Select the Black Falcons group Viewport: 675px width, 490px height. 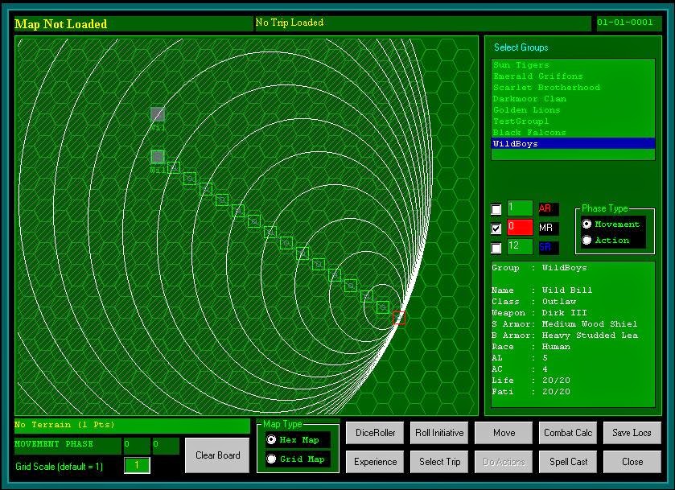(x=573, y=132)
